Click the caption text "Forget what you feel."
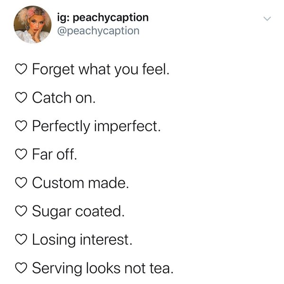This screenshot has width=284, height=284. pyautogui.click(x=100, y=71)
